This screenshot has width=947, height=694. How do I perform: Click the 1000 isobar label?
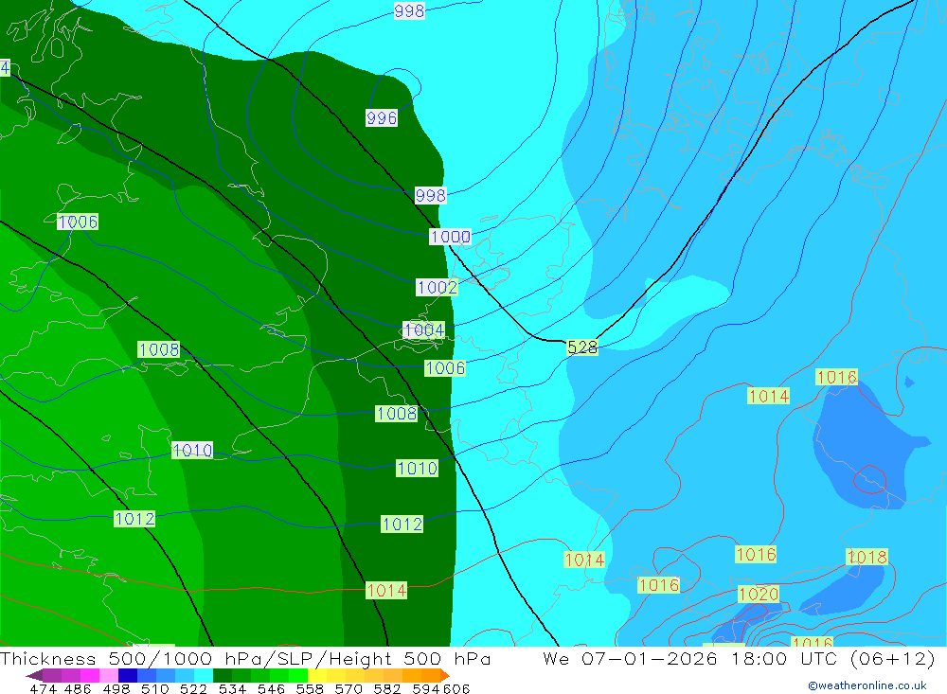pos(450,237)
